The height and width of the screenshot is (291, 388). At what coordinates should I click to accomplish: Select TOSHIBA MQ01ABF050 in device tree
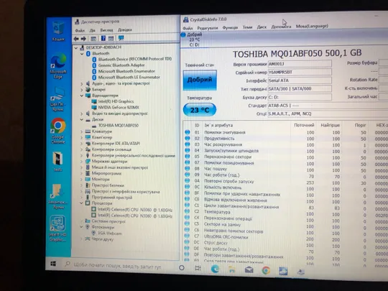(119, 126)
